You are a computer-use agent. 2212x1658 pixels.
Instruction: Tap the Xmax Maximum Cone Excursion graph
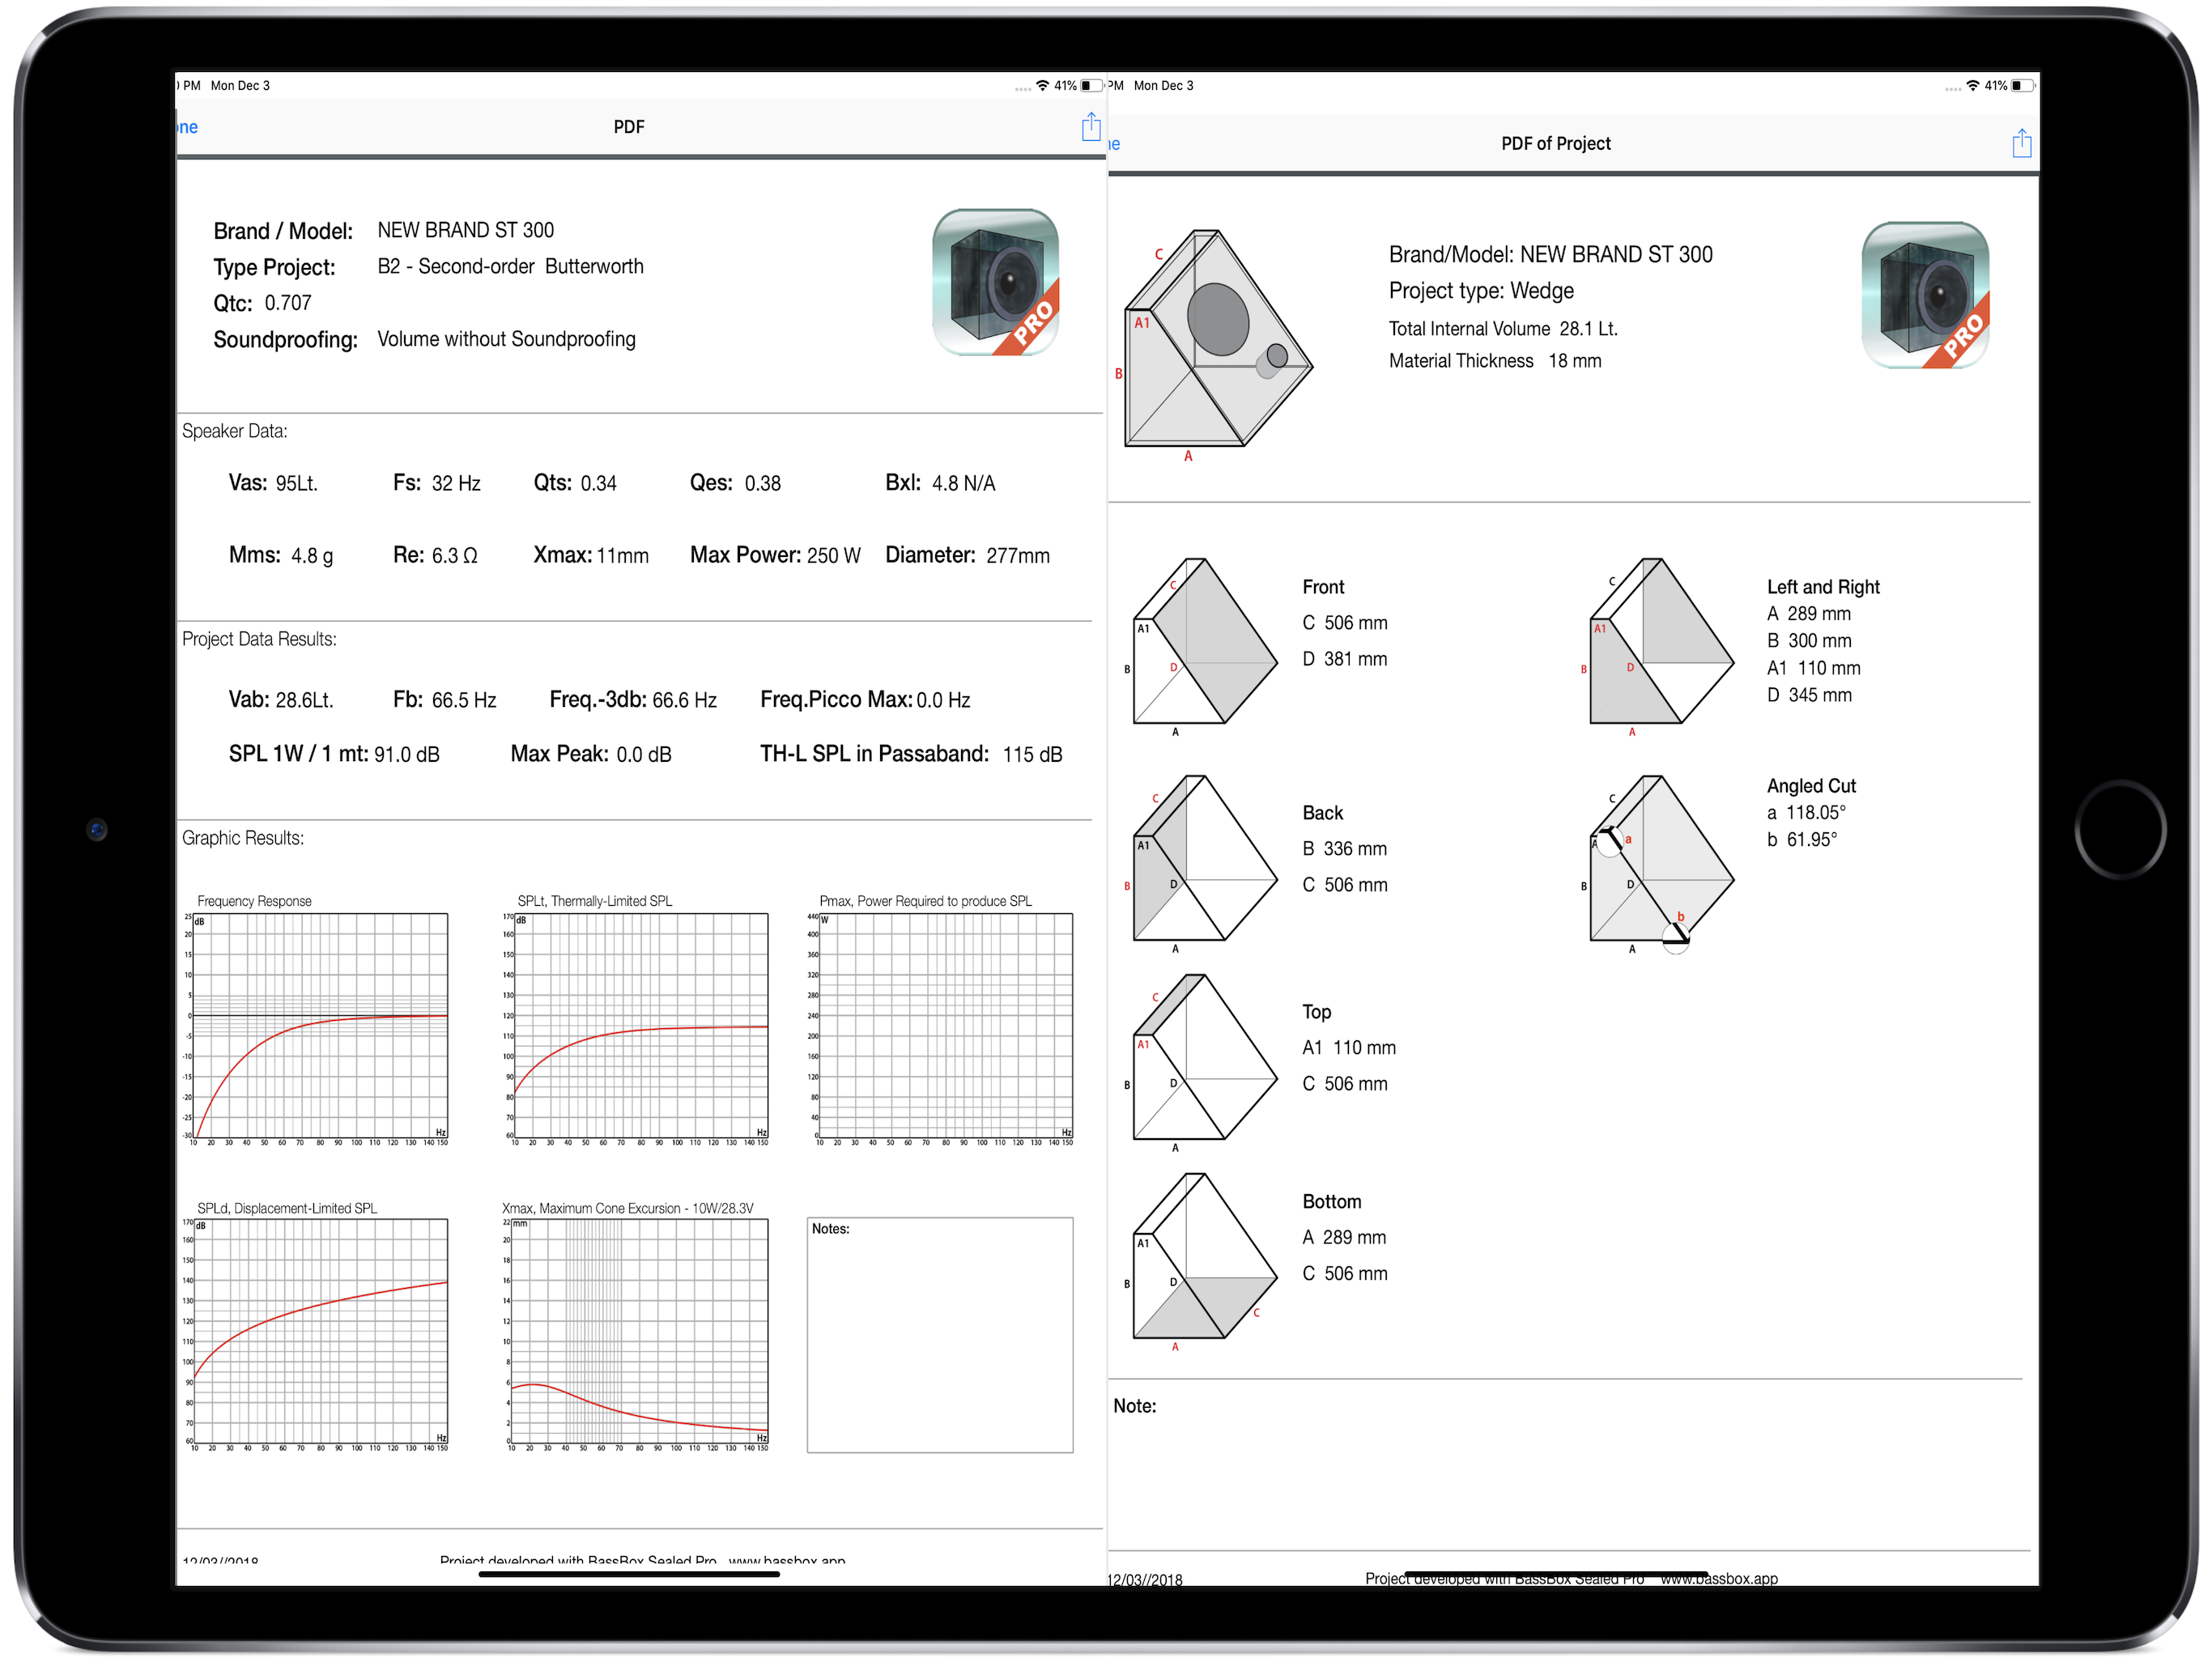(637, 1328)
